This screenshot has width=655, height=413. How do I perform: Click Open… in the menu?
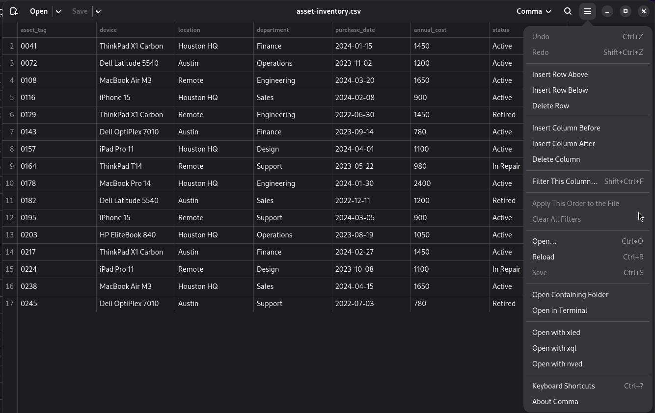[x=588, y=241]
